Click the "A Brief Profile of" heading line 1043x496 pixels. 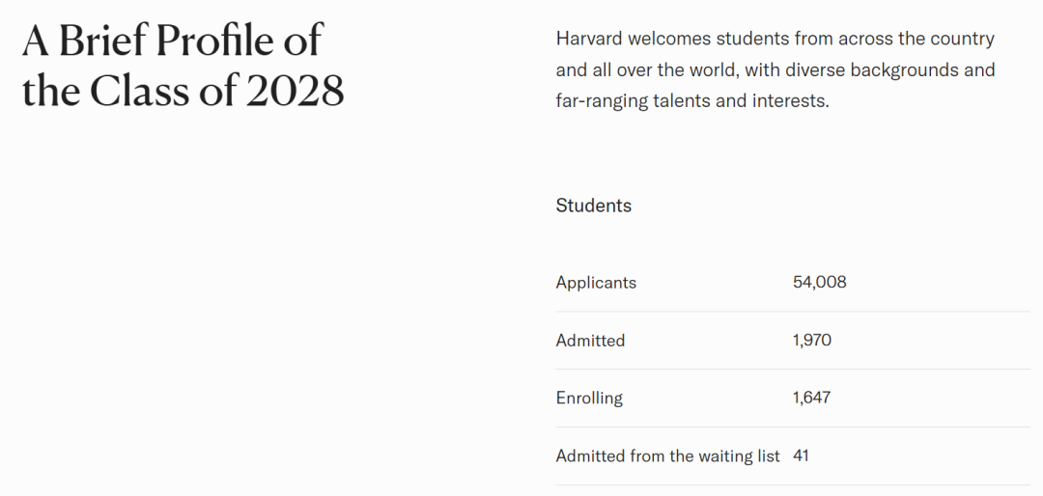(x=172, y=41)
